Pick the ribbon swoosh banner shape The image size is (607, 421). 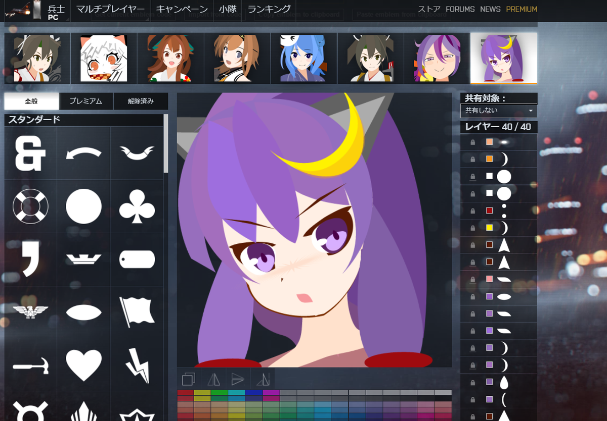click(137, 153)
